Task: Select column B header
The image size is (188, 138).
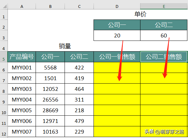Action: pyautogui.click(x=50, y=6)
